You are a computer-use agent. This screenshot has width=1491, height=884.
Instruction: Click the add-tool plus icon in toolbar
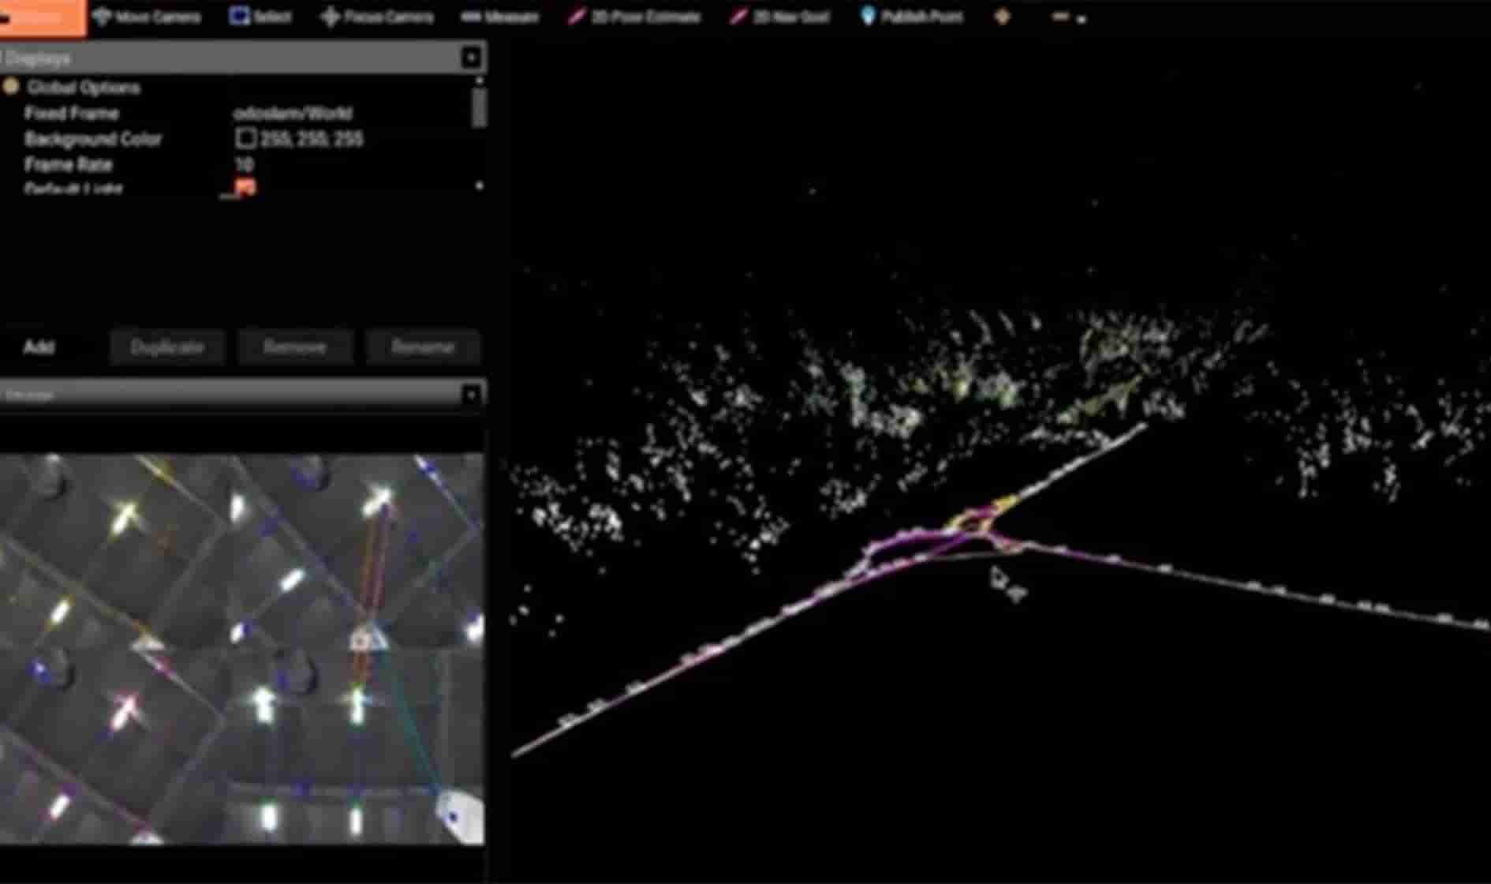1002,17
